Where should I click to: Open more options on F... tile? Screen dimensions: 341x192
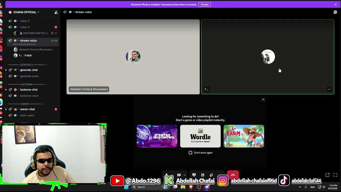pos(329,89)
